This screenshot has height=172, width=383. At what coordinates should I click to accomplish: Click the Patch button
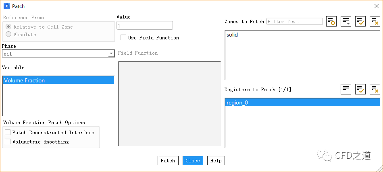[168, 161]
